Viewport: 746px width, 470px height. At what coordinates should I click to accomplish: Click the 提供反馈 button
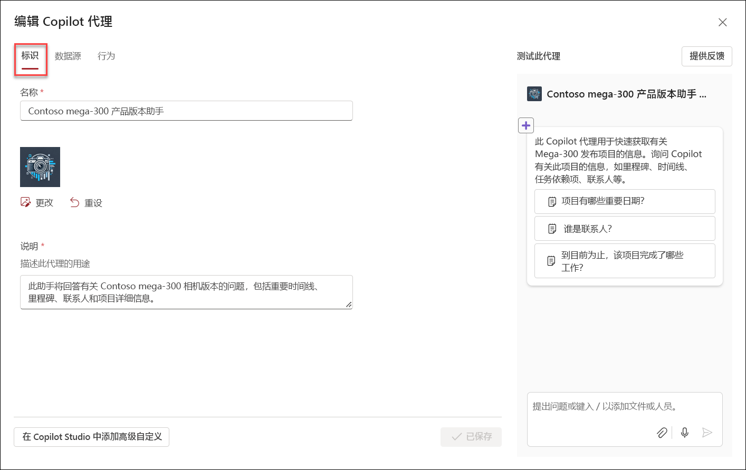(x=707, y=56)
